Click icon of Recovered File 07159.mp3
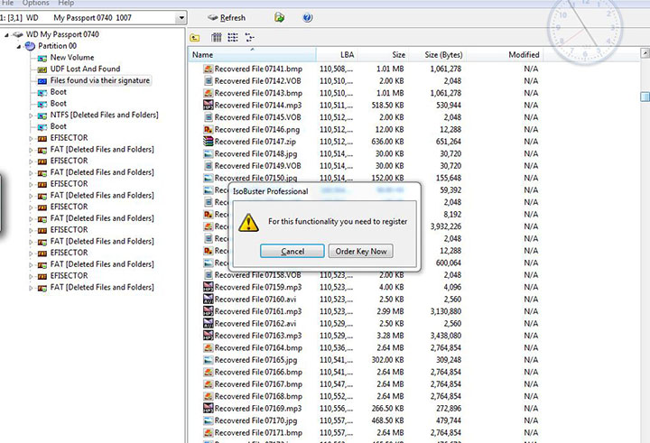The image size is (650, 443). tap(209, 287)
